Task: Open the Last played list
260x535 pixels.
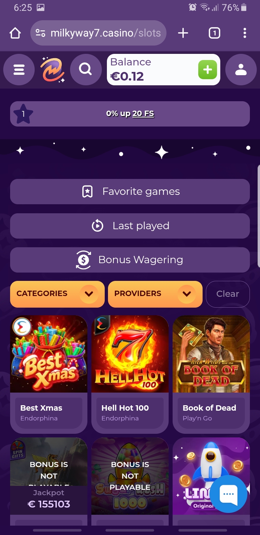Action: pyautogui.click(x=130, y=226)
